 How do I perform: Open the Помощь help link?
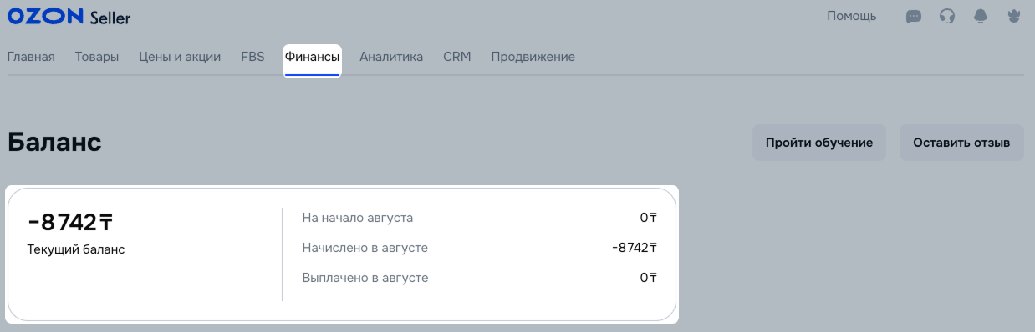click(851, 16)
